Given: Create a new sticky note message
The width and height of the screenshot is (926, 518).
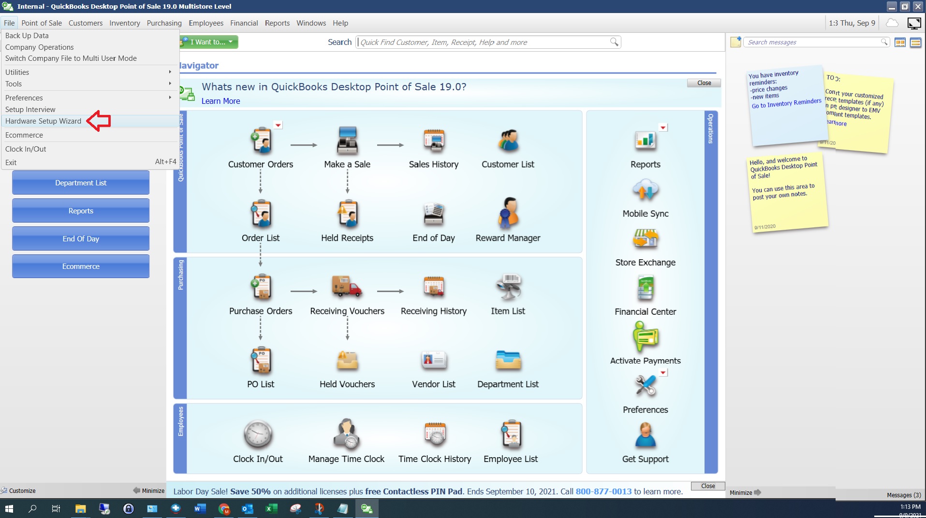Looking at the screenshot, I should (735, 42).
